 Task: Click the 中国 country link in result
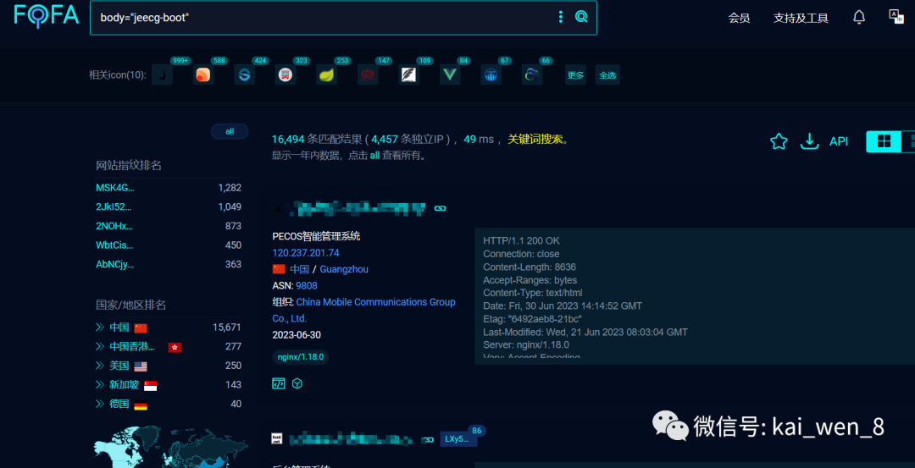click(299, 269)
